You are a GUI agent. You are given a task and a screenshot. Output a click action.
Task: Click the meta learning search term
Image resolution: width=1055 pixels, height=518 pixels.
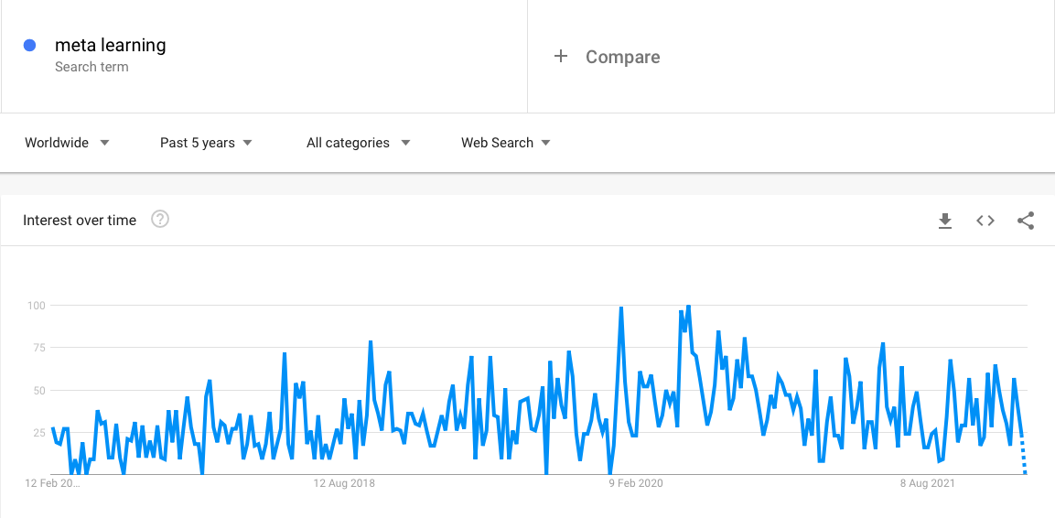click(111, 45)
